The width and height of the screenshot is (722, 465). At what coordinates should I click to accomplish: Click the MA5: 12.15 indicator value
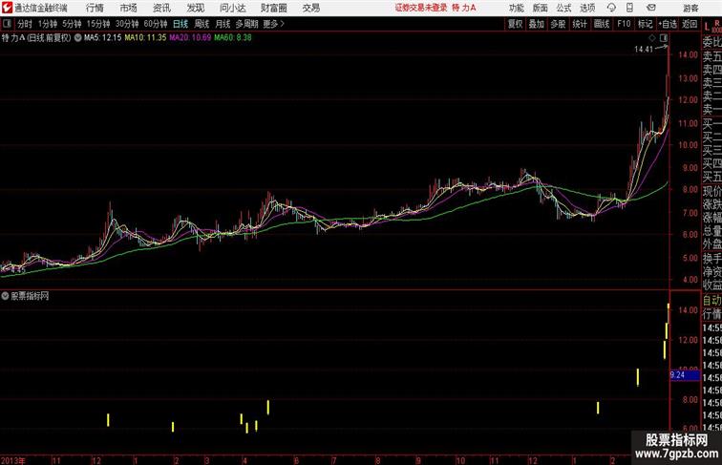pyautogui.click(x=103, y=38)
